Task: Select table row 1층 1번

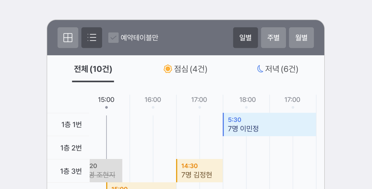Action: click(71, 125)
